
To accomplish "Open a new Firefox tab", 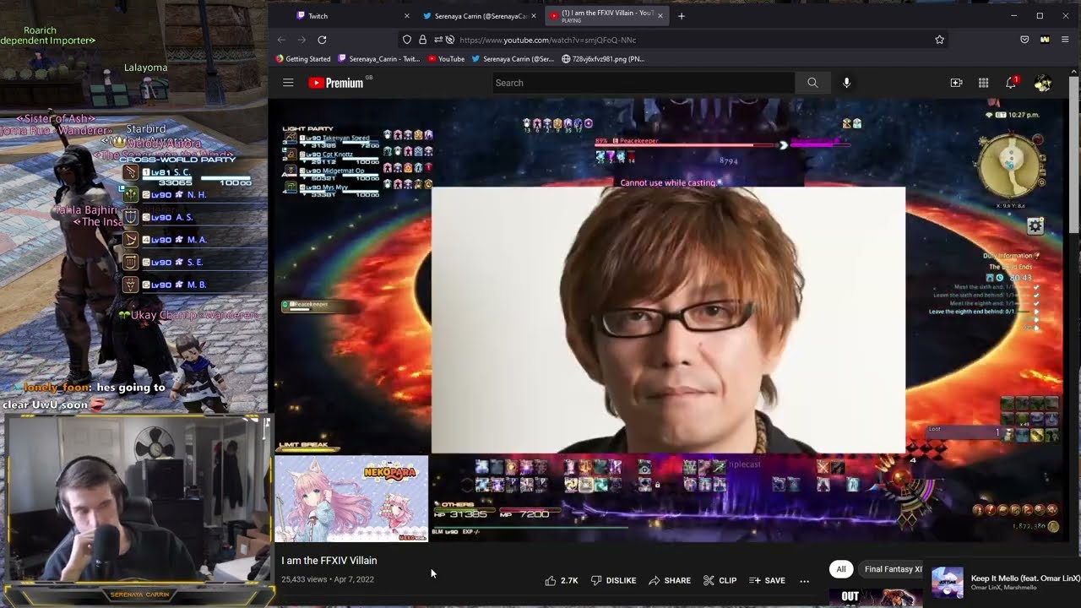I will 682,16.
